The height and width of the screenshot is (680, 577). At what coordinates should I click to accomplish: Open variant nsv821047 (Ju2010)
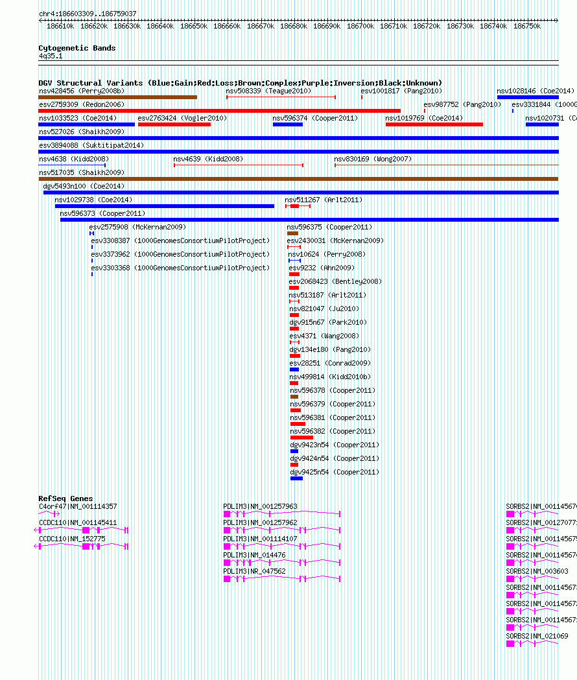(324, 309)
